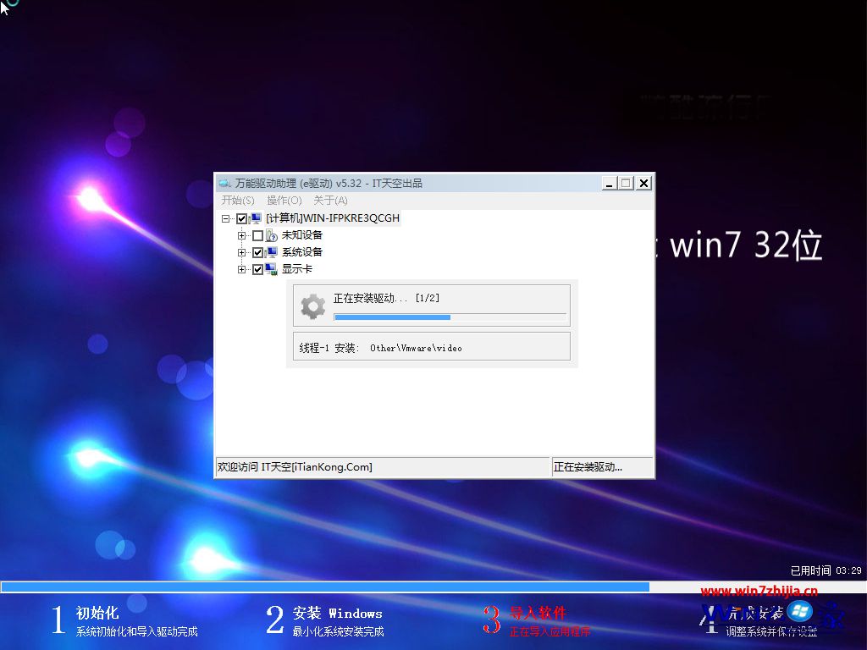Expand the 显示卡 tree node

coord(241,270)
